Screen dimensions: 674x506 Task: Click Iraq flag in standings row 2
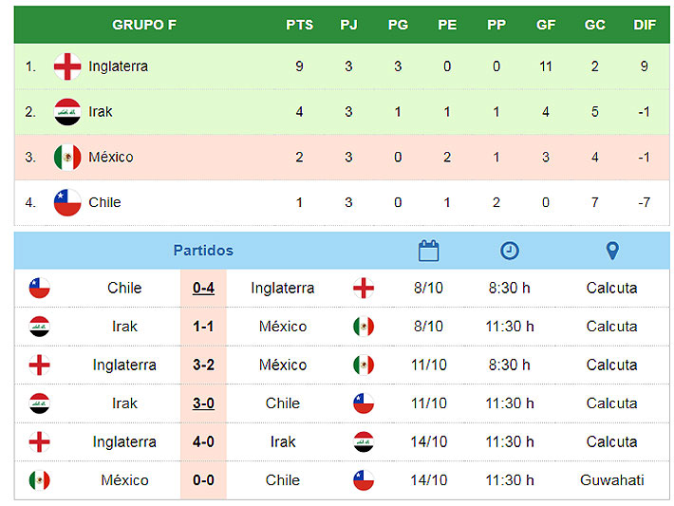coord(67,112)
